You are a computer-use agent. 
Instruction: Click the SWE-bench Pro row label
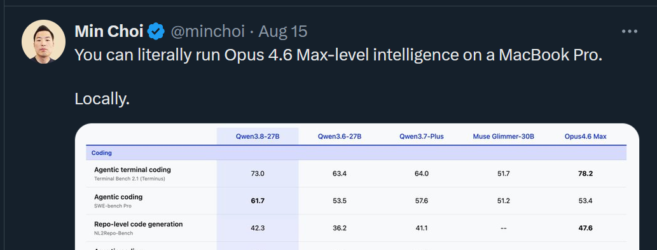(113, 206)
